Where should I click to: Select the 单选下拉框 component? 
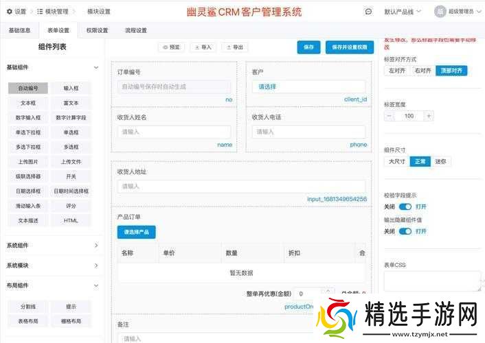[28, 132]
